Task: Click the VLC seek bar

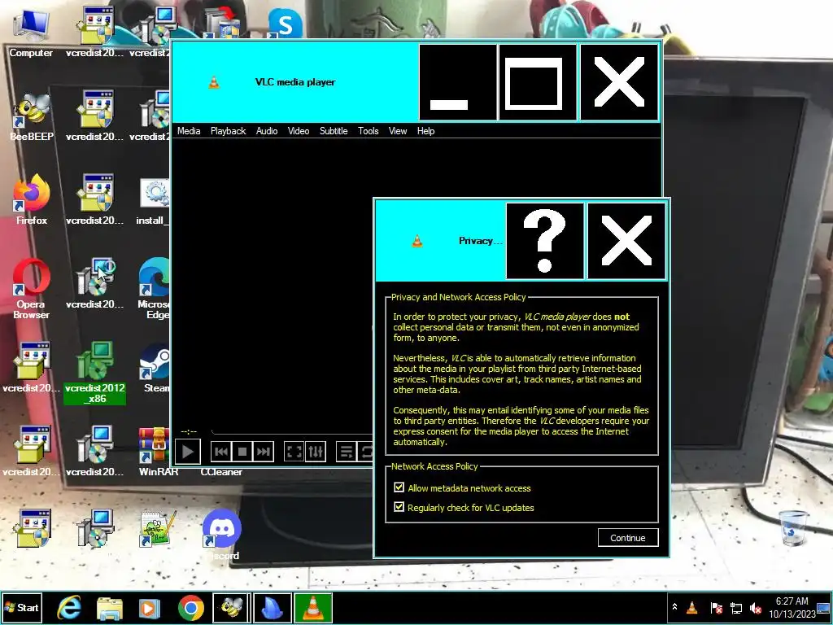Action: 292,432
